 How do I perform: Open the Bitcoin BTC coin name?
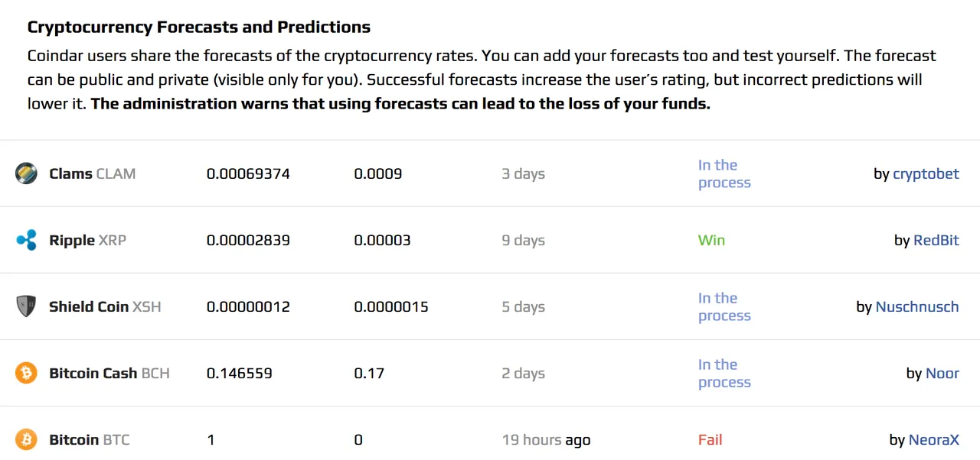pos(90,439)
